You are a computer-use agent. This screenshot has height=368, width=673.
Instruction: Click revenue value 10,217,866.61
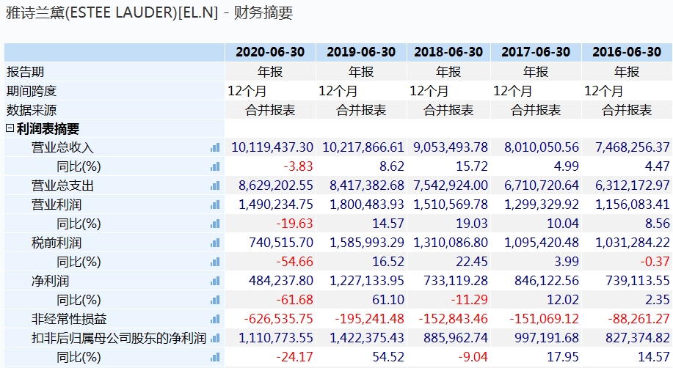363,147
